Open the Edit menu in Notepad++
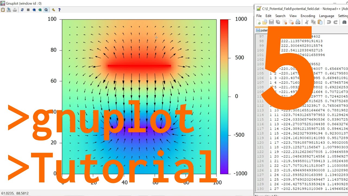 pyautogui.click(x=268, y=16)
